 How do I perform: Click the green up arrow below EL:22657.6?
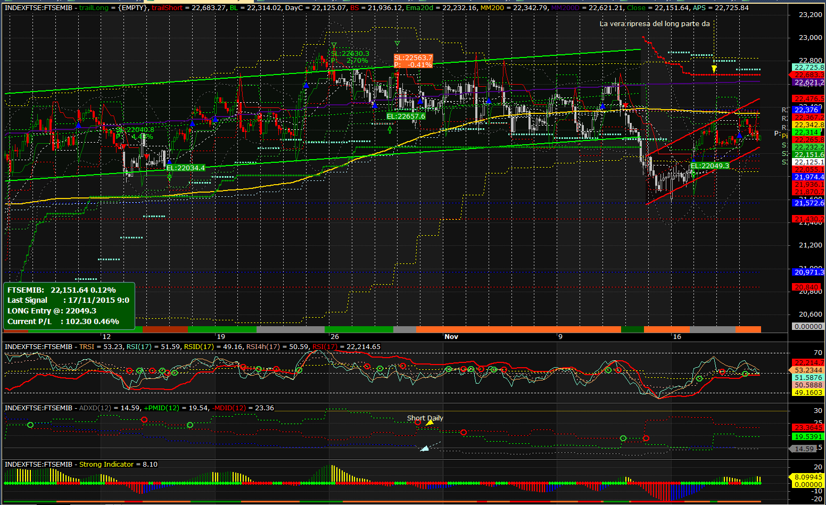(x=390, y=128)
